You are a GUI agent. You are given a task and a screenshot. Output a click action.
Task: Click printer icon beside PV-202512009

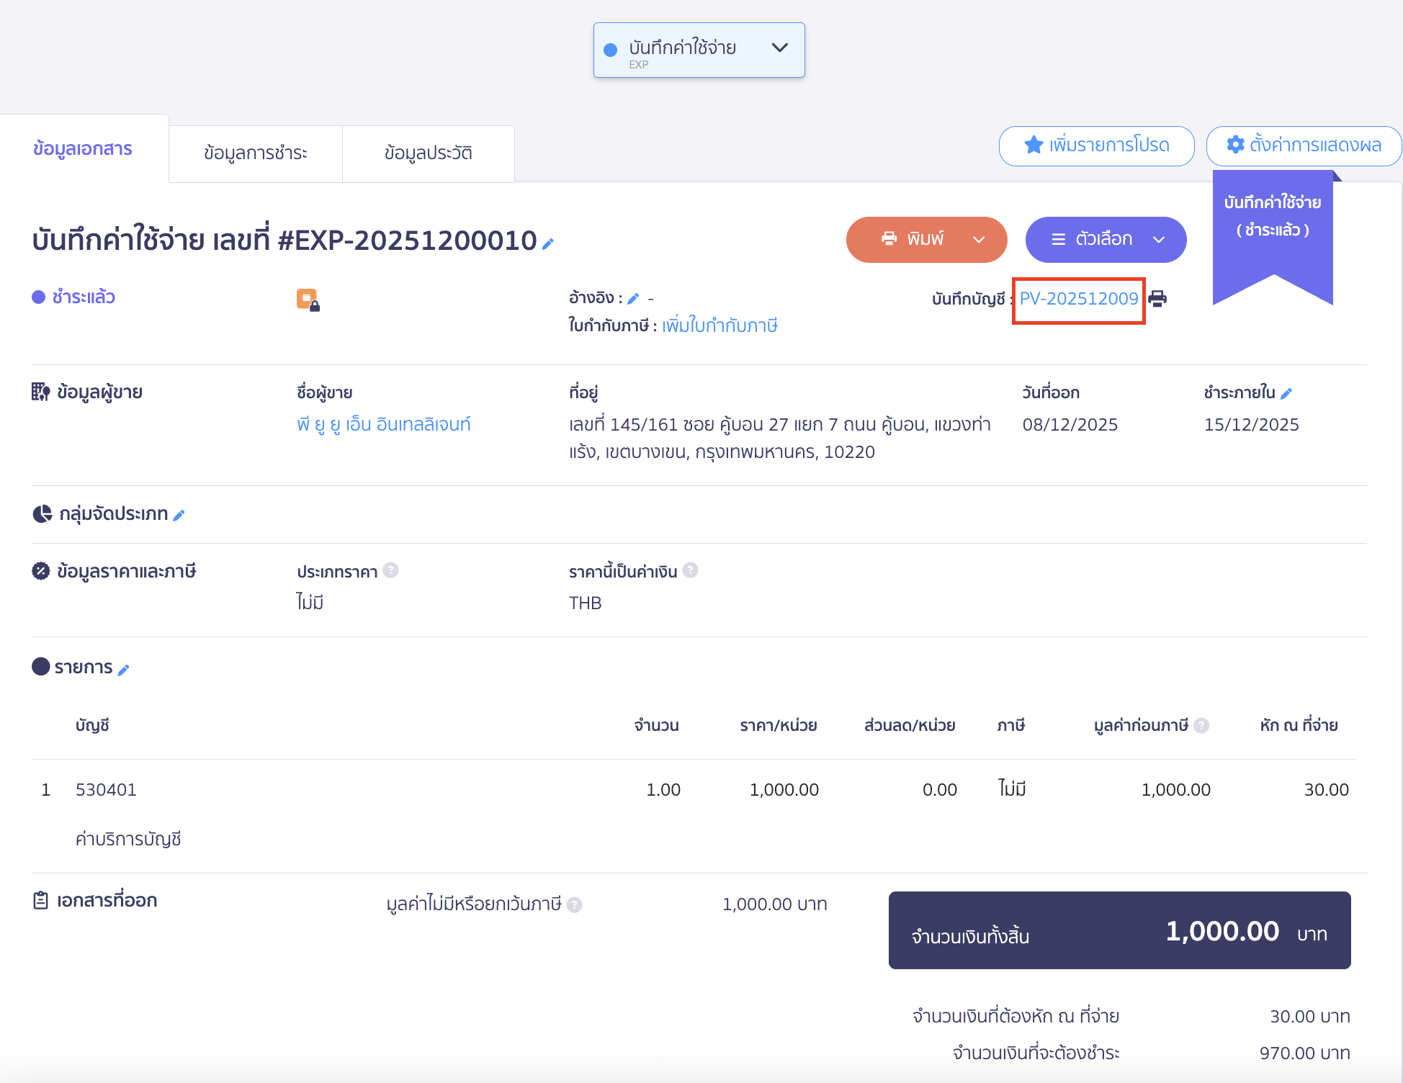(x=1157, y=298)
